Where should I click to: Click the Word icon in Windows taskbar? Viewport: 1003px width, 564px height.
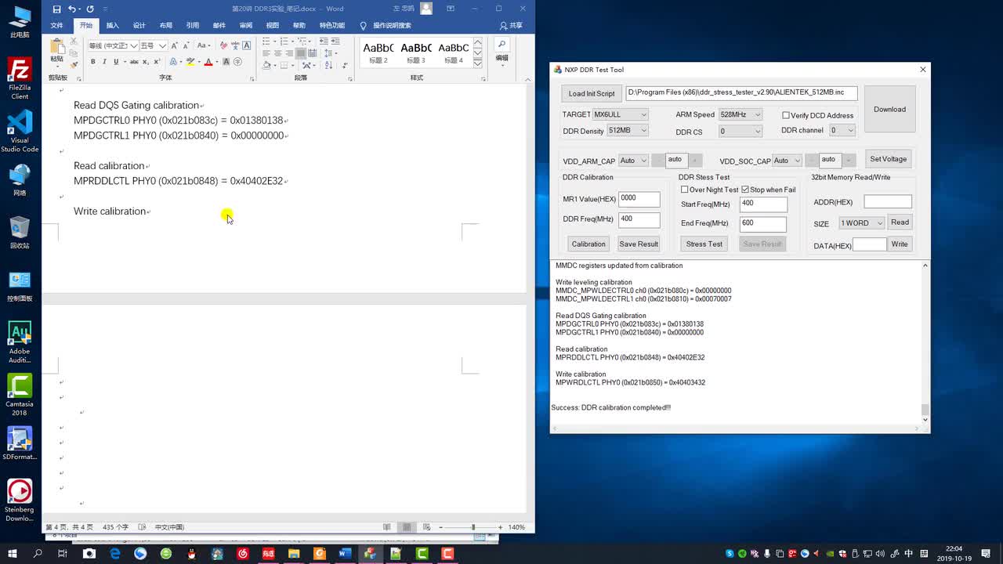[345, 554]
